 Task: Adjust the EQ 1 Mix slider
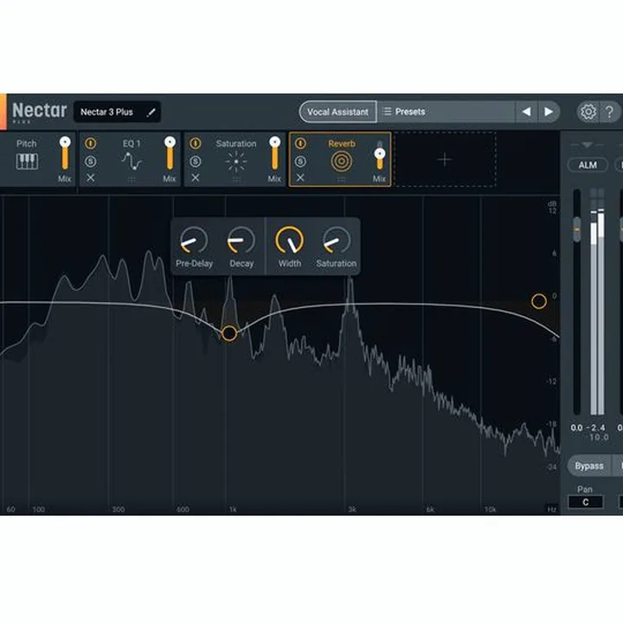pyautogui.click(x=170, y=153)
